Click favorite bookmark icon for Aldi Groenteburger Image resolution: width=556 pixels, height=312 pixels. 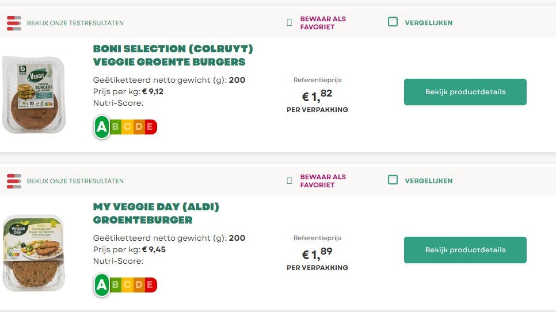coord(290,181)
